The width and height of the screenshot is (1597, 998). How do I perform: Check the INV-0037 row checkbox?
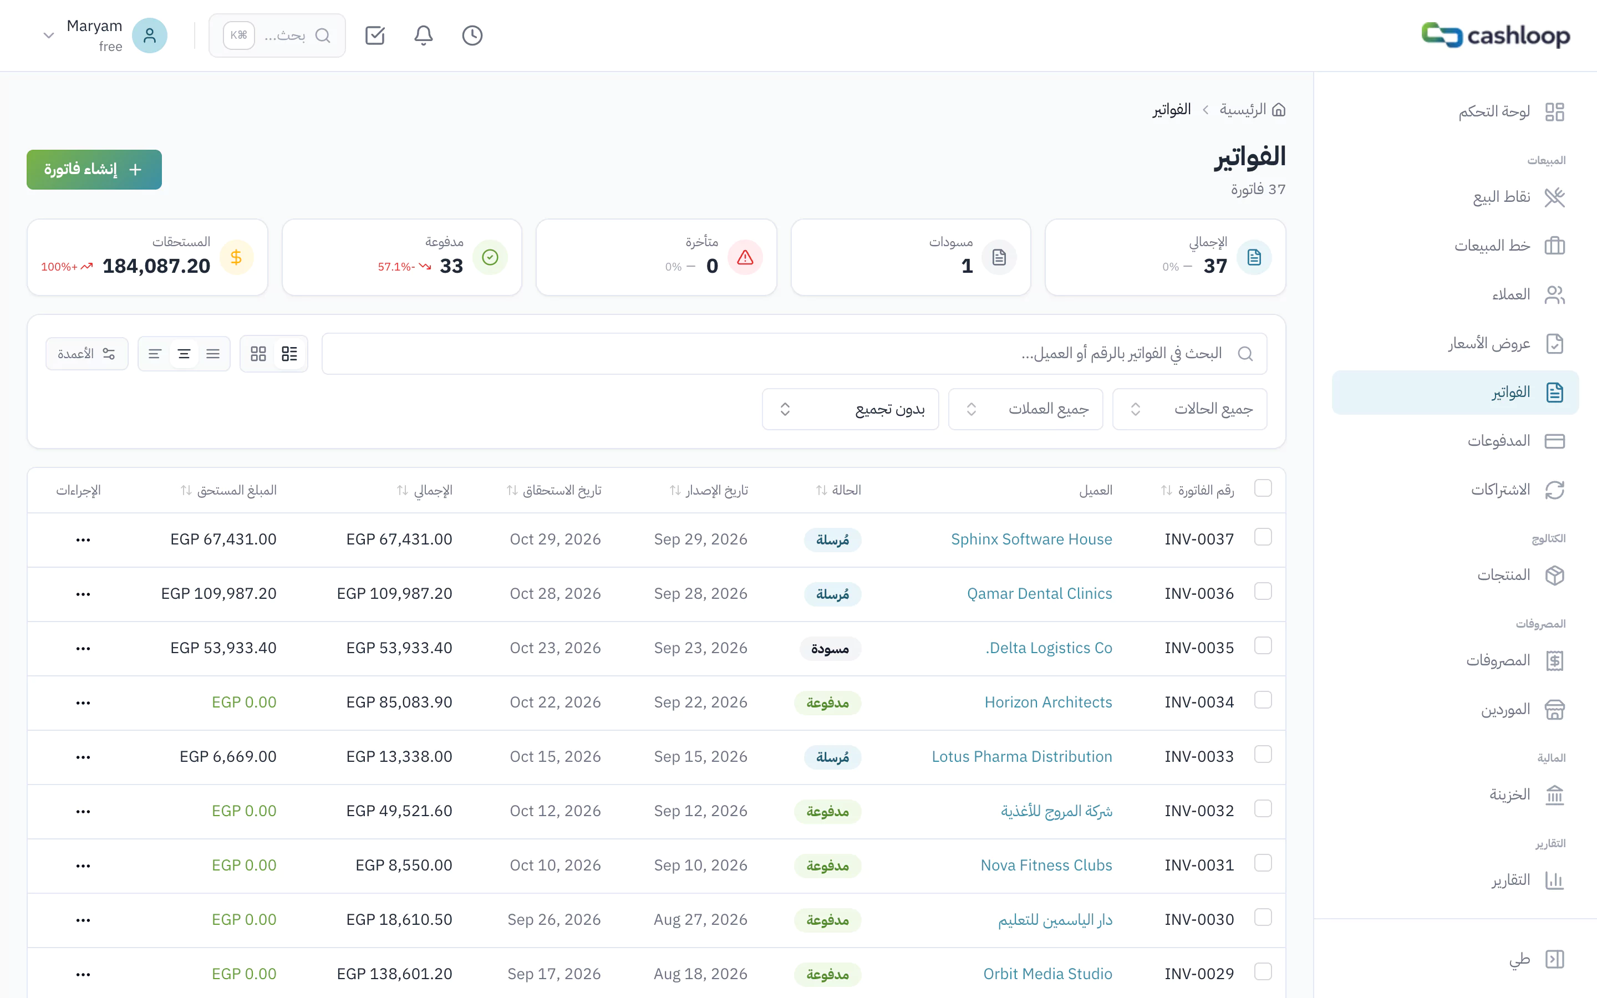click(1263, 537)
